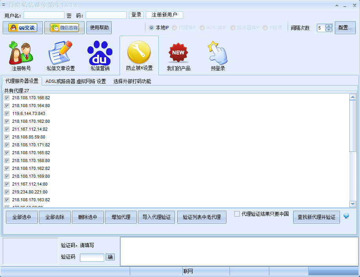Click the 联网 status bar entry
This screenshot has height=277, width=360.
coord(188,271)
